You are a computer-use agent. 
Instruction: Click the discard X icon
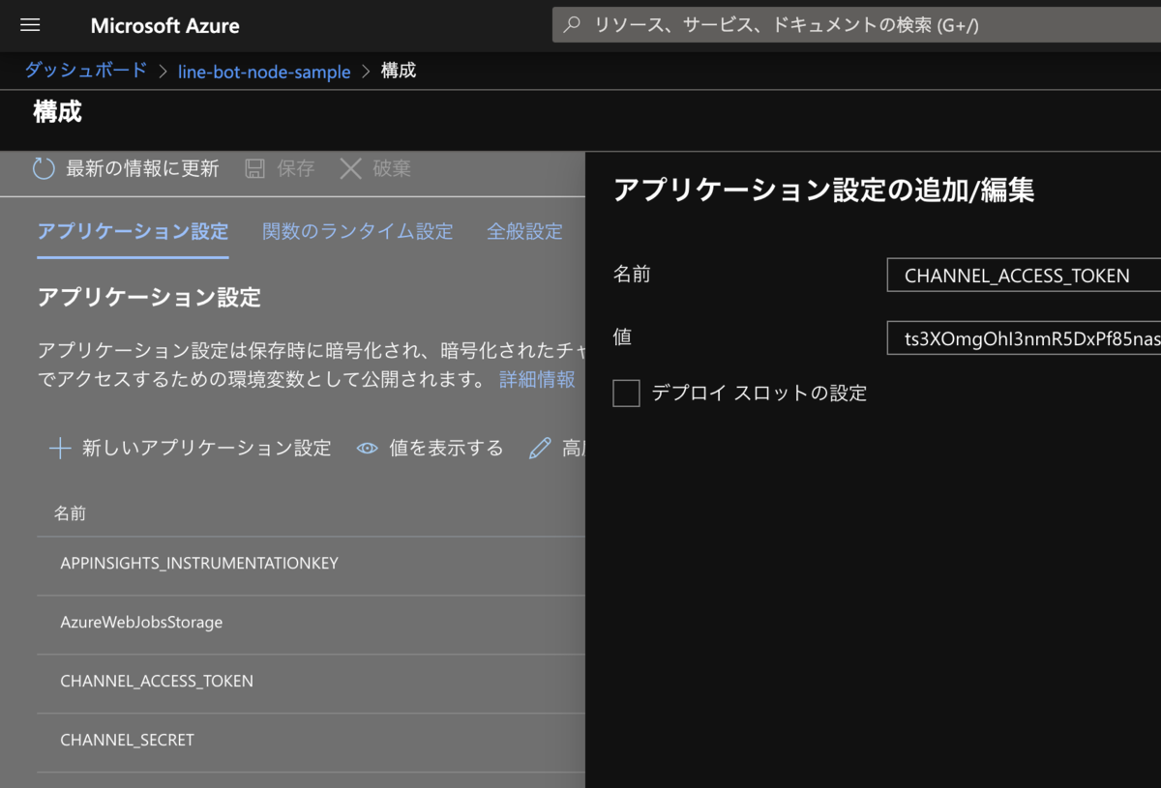pyautogui.click(x=351, y=168)
